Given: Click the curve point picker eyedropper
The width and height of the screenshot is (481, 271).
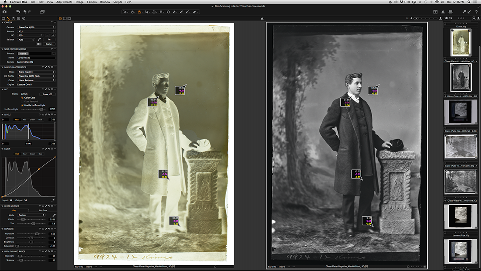Looking at the screenshot, I should coord(53,200).
